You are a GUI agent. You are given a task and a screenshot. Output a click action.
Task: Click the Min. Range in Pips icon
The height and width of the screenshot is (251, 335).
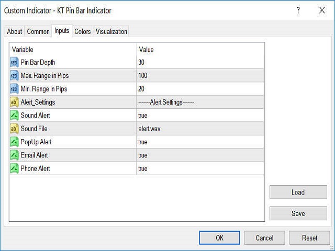(15, 89)
